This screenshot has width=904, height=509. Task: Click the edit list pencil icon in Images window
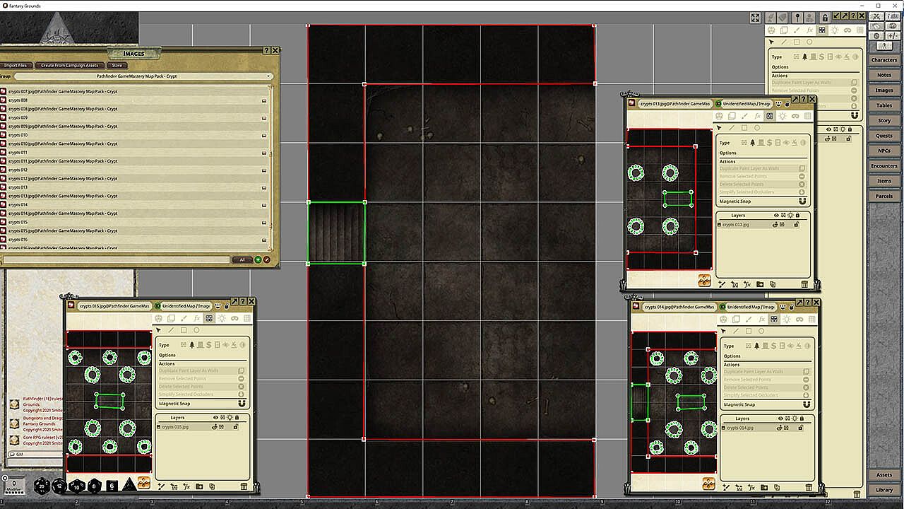[x=267, y=260]
